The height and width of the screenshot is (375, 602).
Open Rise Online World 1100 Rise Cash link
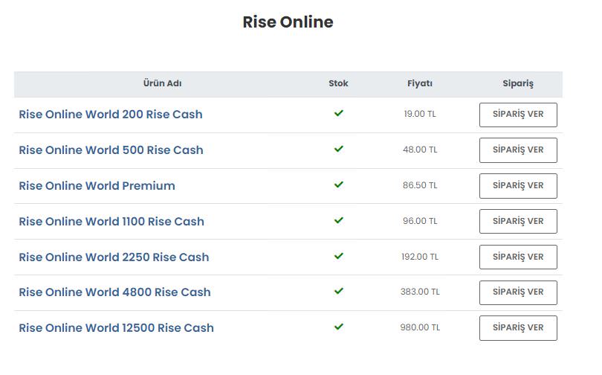click(x=111, y=222)
